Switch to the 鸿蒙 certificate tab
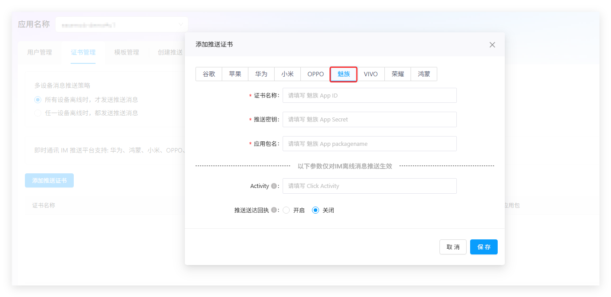This screenshot has width=611, height=297. pyautogui.click(x=424, y=74)
